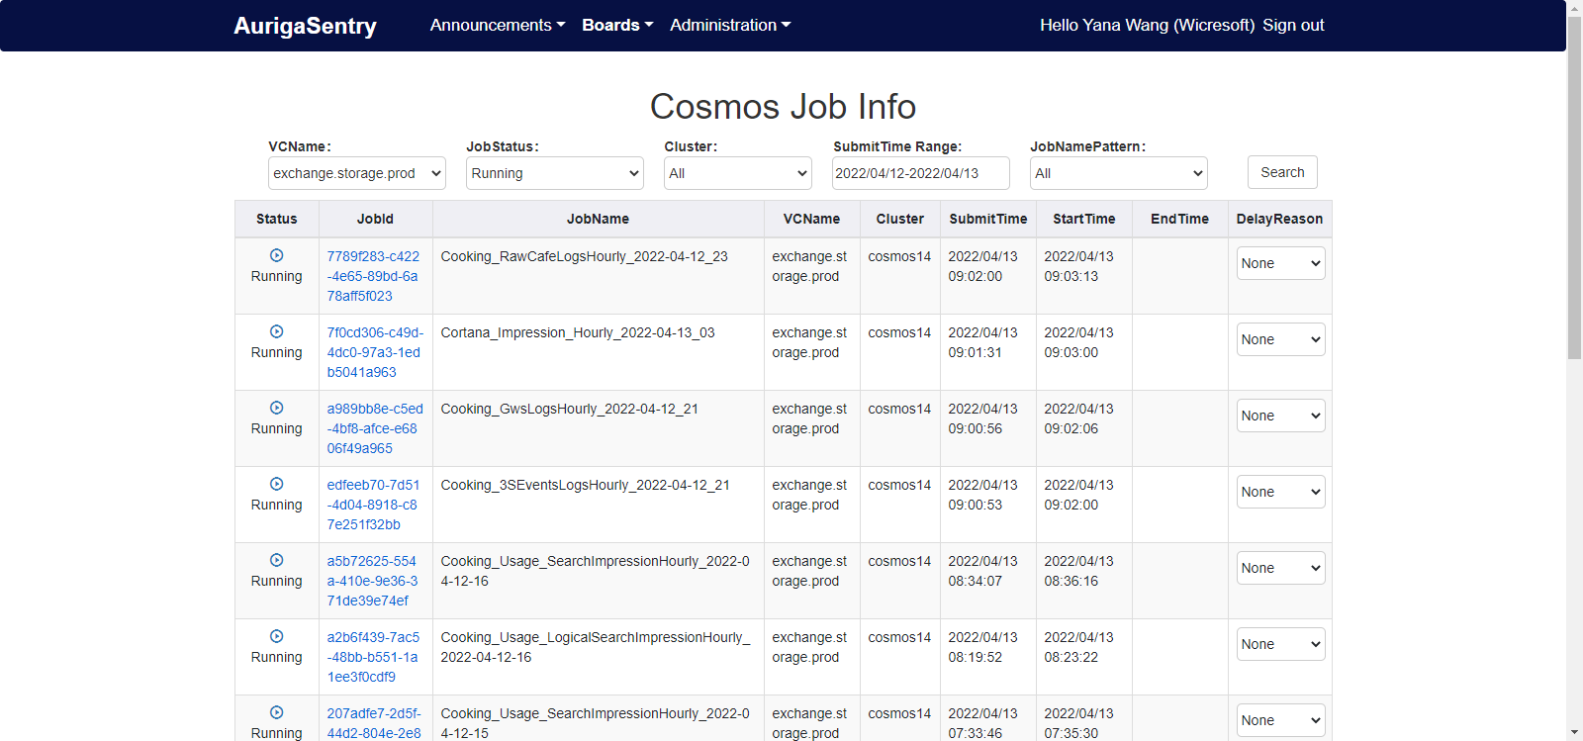Screen dimensions: 1583x741
Task: Sign out of the account
Action: (1293, 25)
